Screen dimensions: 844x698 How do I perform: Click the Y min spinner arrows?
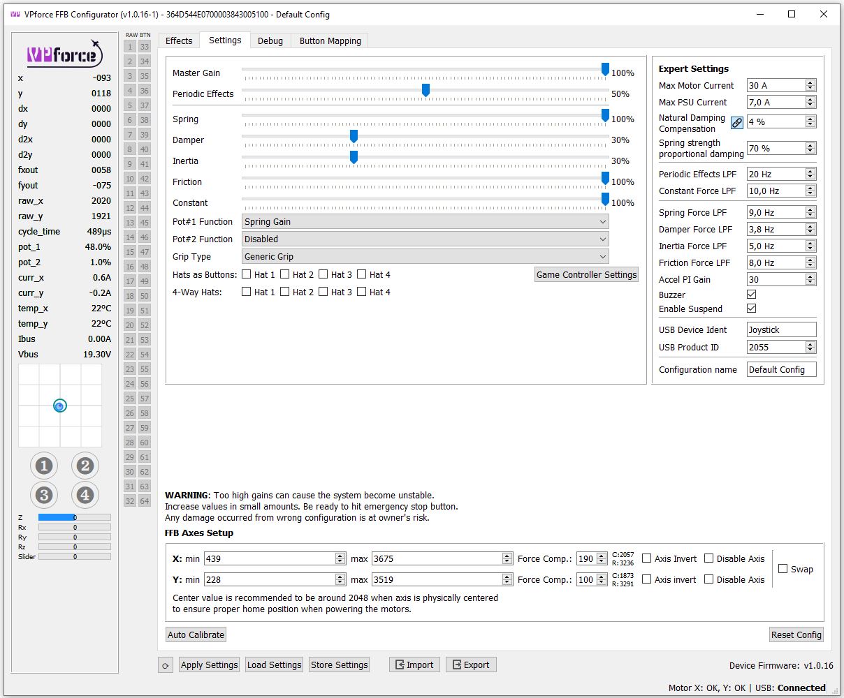pyautogui.click(x=340, y=579)
